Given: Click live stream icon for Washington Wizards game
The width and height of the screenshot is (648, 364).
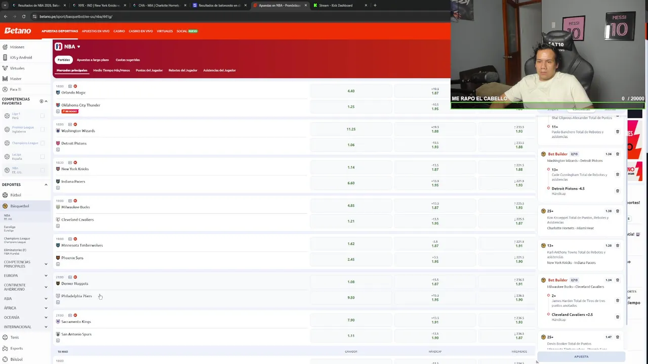Looking at the screenshot, I should [x=70, y=124].
